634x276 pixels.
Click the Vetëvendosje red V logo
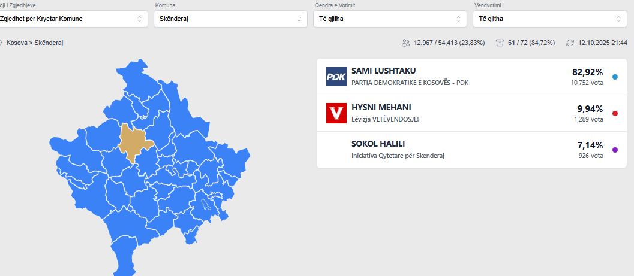click(336, 113)
